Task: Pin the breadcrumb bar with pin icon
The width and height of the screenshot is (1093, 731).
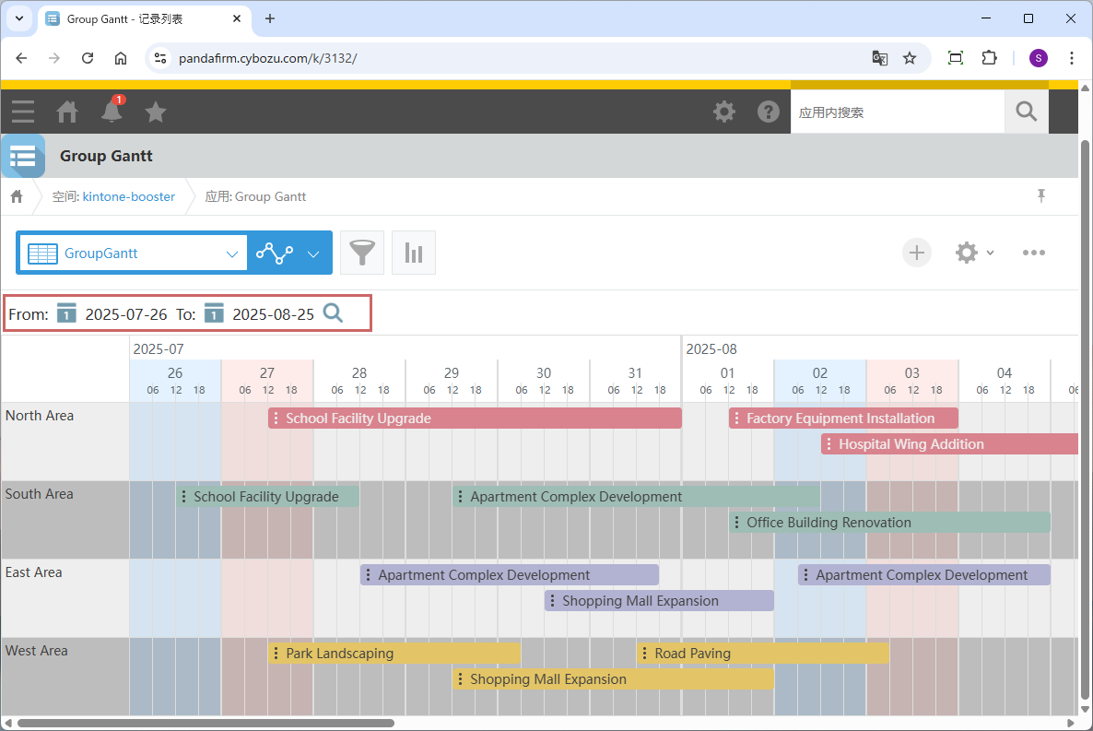Action: point(1041,195)
